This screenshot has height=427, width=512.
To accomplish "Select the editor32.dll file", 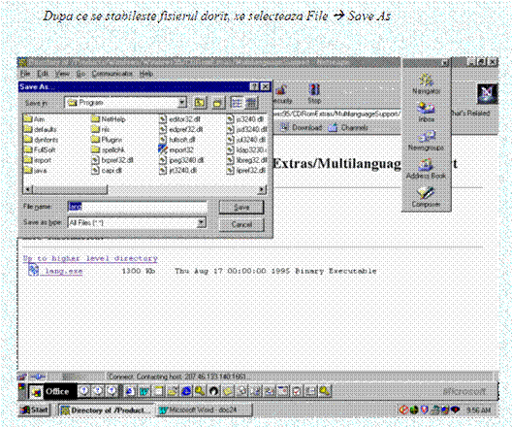I will (179, 119).
